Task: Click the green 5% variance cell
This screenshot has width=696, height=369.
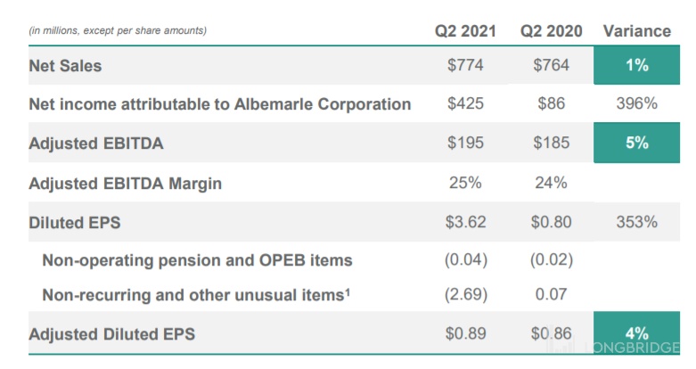Action: [636, 143]
